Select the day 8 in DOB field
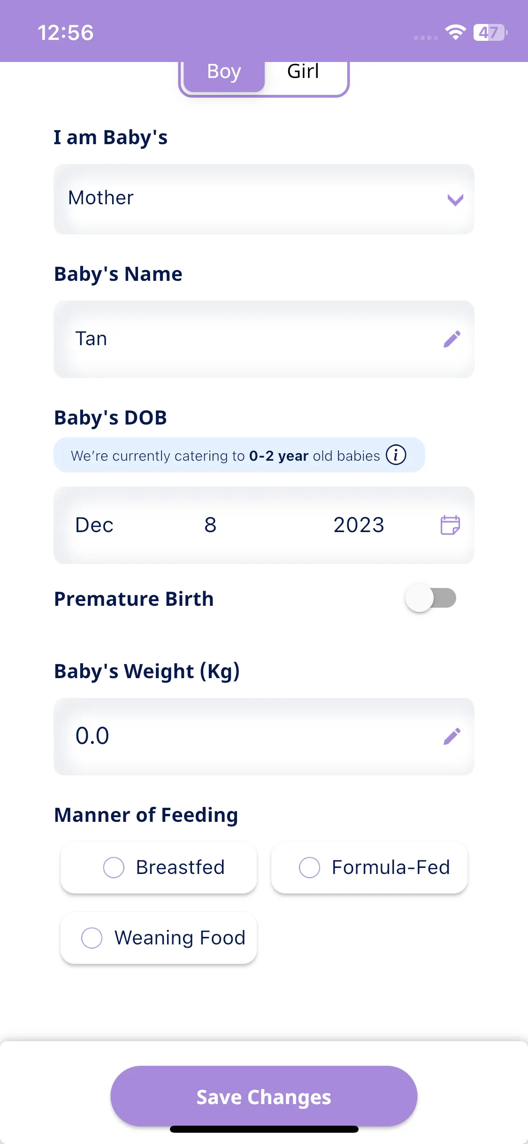The width and height of the screenshot is (528, 1144). (x=210, y=525)
